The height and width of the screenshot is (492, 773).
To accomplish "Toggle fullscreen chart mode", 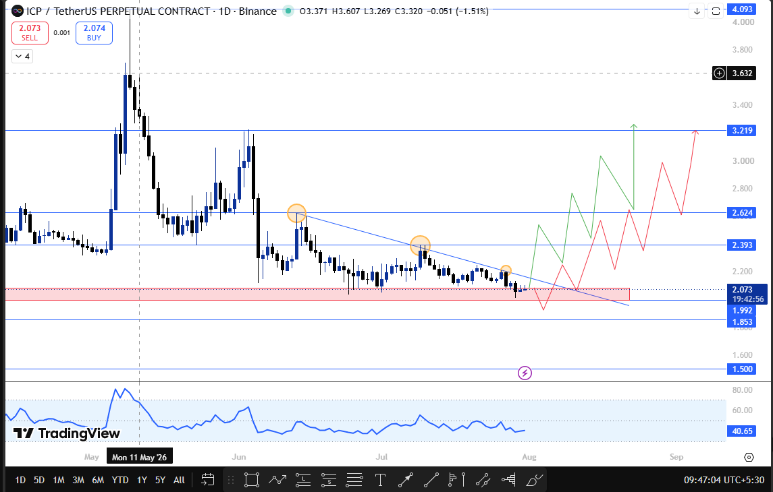I will pyautogui.click(x=716, y=11).
